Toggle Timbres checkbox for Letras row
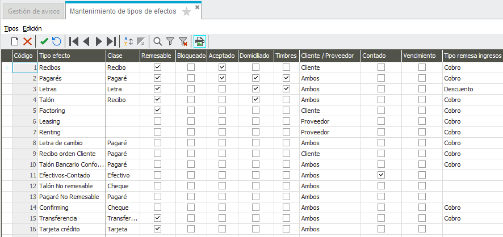503x237 pixels. (x=287, y=88)
